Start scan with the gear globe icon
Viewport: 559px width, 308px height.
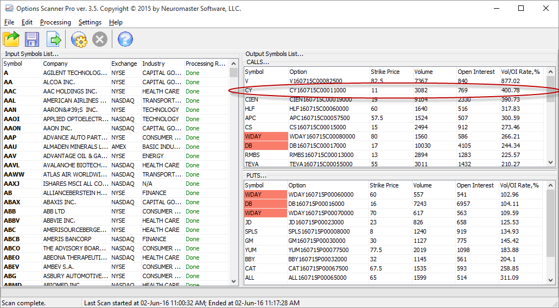(79, 39)
